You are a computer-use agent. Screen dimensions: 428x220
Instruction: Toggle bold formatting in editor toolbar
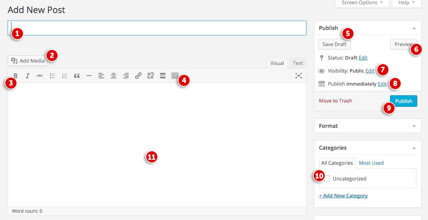(x=16, y=76)
